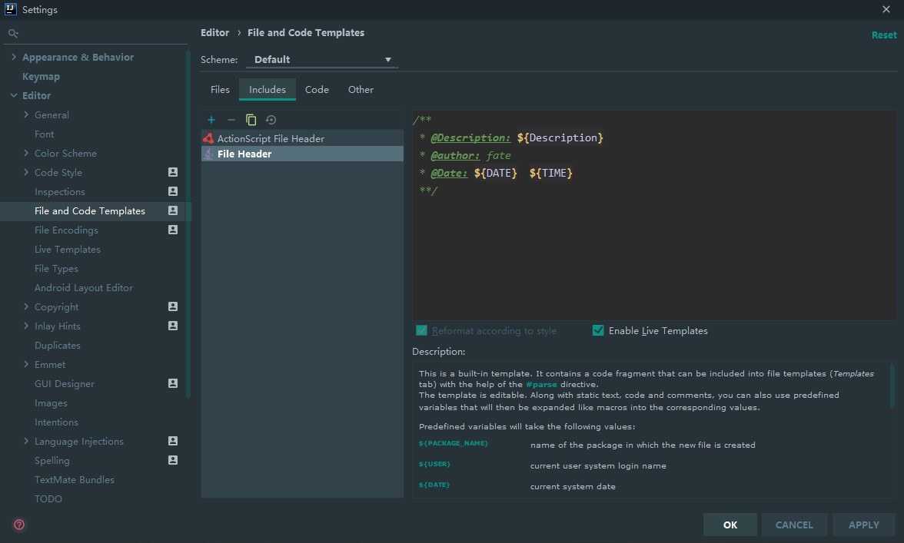This screenshot has width=904, height=543.
Task: Click the OK button
Action: click(x=730, y=525)
